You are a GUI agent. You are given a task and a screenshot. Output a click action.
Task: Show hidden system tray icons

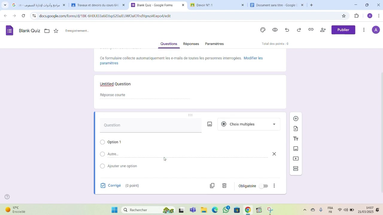(x=305, y=210)
